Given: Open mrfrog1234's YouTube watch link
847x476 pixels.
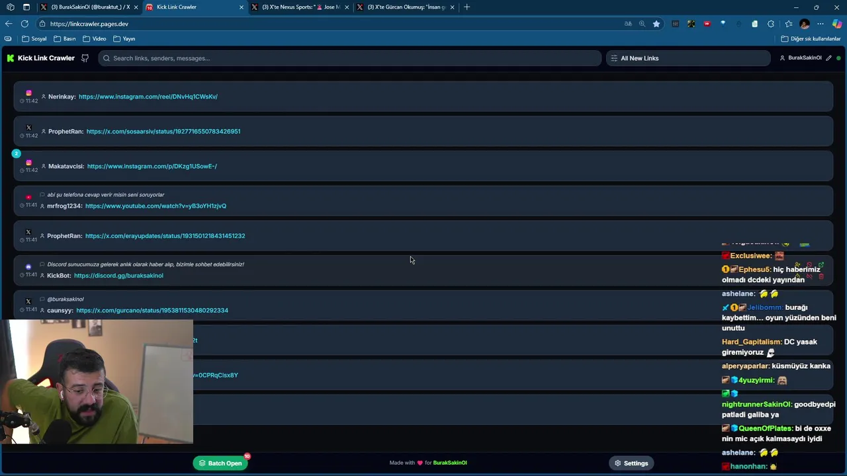Looking at the screenshot, I should coord(156,206).
